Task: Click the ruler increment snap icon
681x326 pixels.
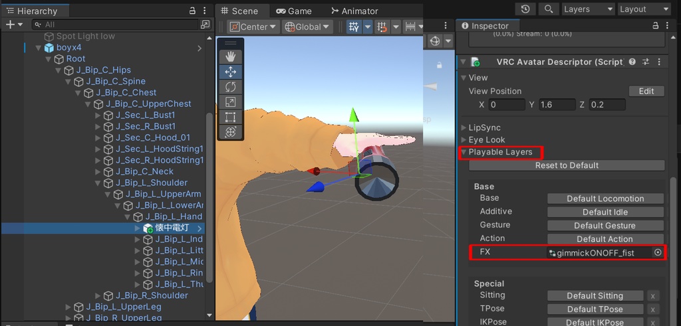Action: pyautogui.click(x=410, y=27)
